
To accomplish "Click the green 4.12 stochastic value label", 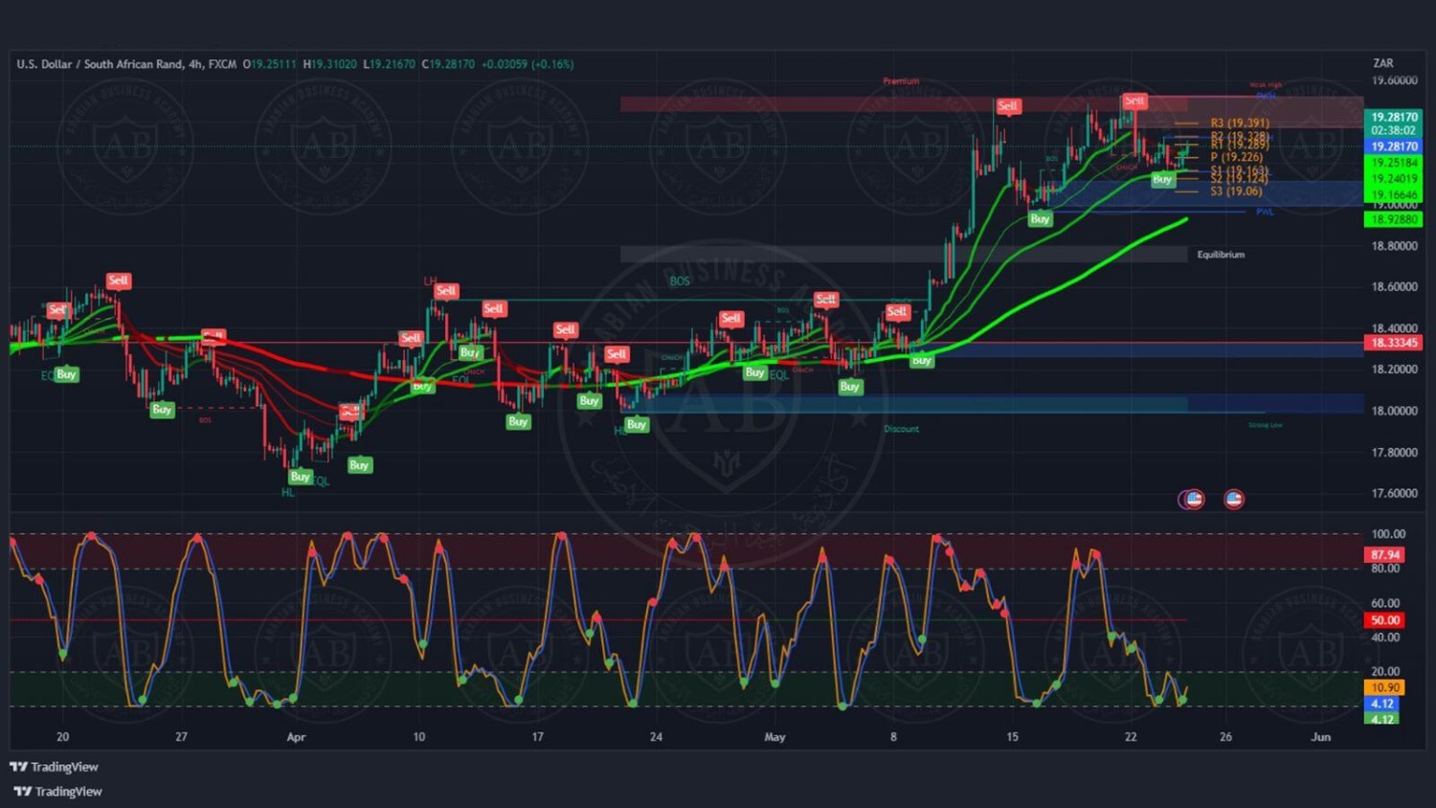I will point(1381,718).
